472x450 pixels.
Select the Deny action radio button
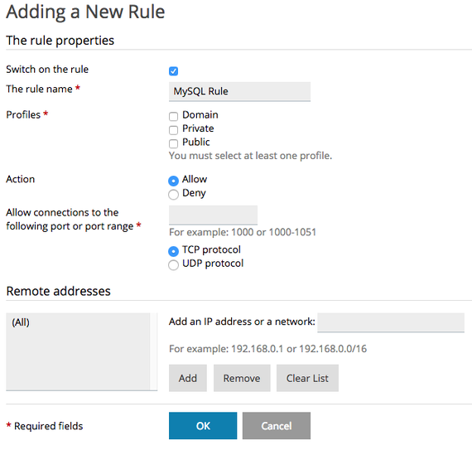(x=173, y=194)
